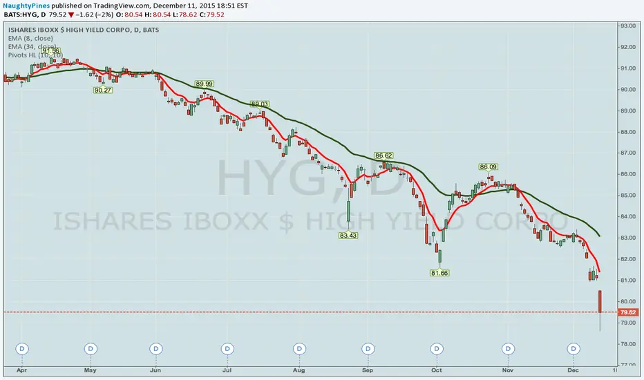Click the dividend D marker above Jul
644x380 pixels.
tap(227, 349)
